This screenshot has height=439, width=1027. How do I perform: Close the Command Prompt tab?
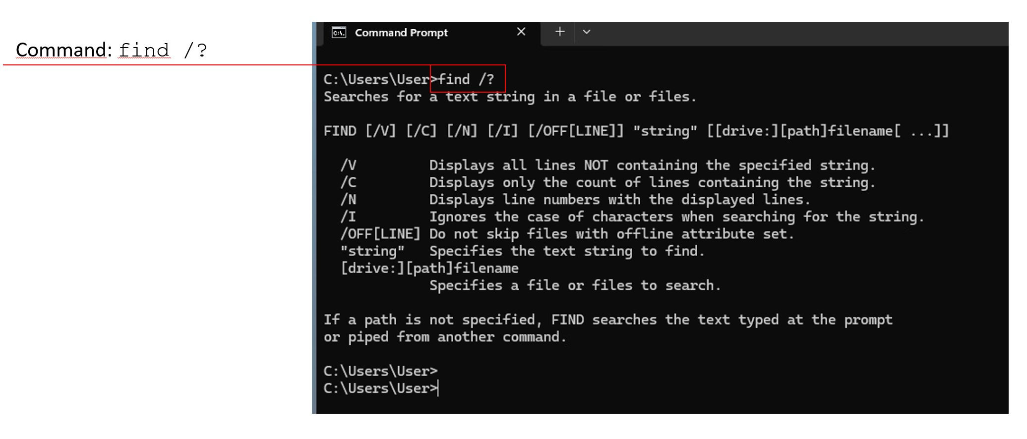(521, 32)
